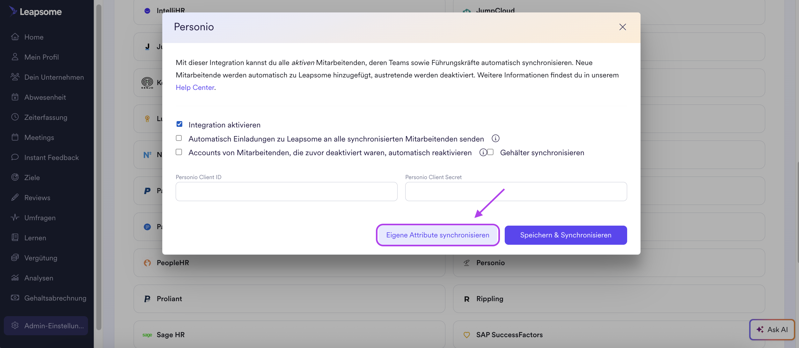Uncheck Integration aktivieren checkbox

179,124
